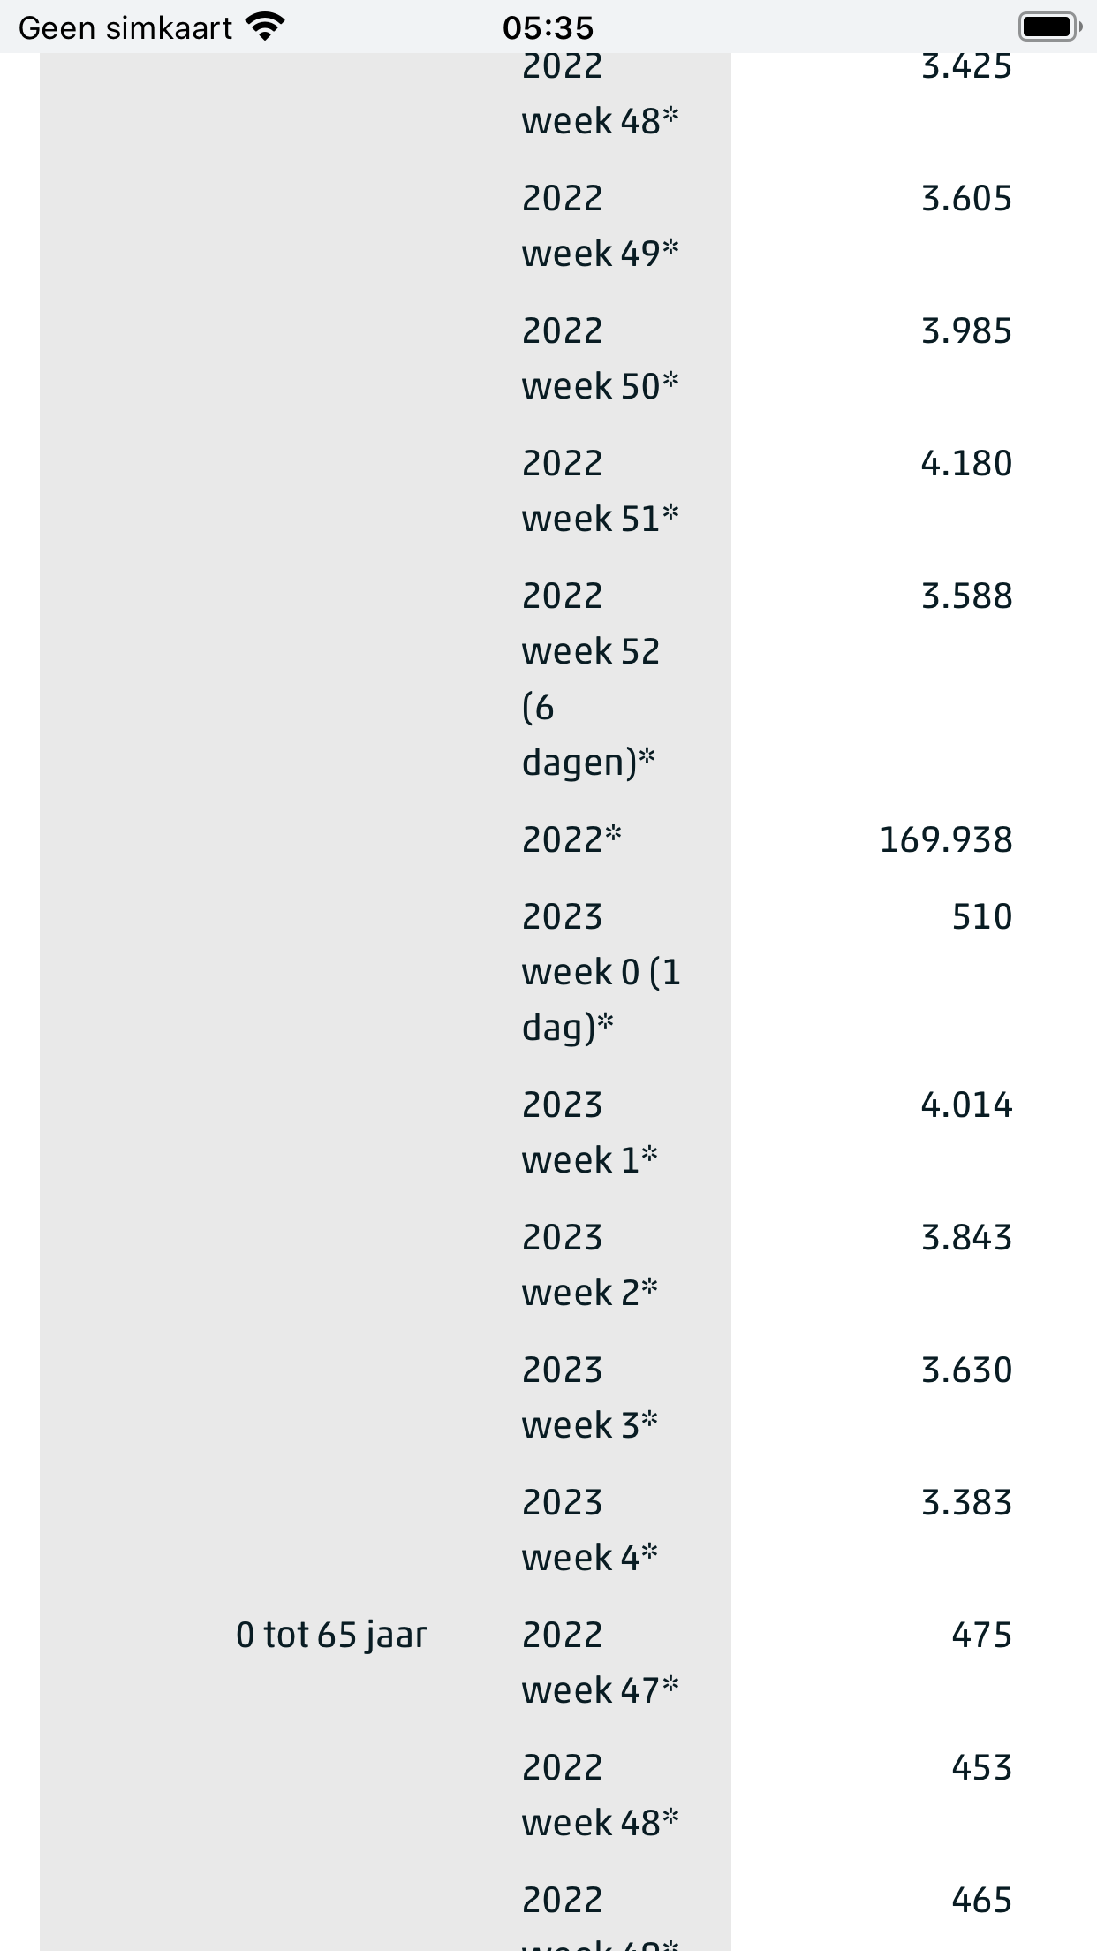This screenshot has width=1097, height=1951.
Task: Tap the value 169.938
Action: tap(946, 839)
